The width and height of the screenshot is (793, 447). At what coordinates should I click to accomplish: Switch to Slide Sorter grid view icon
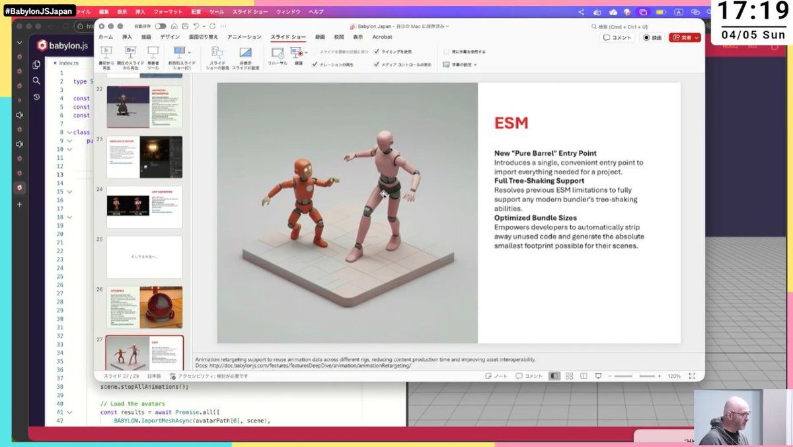coord(569,376)
